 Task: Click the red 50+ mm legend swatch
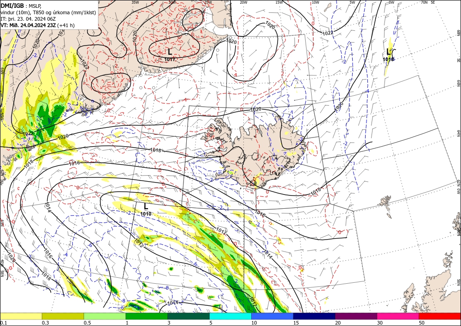(440, 316)
